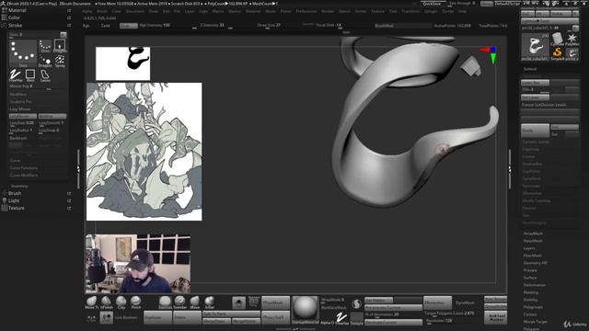Toggle the Relative button under Lazy Mouse
This screenshot has height=331, width=589.
coord(52,116)
